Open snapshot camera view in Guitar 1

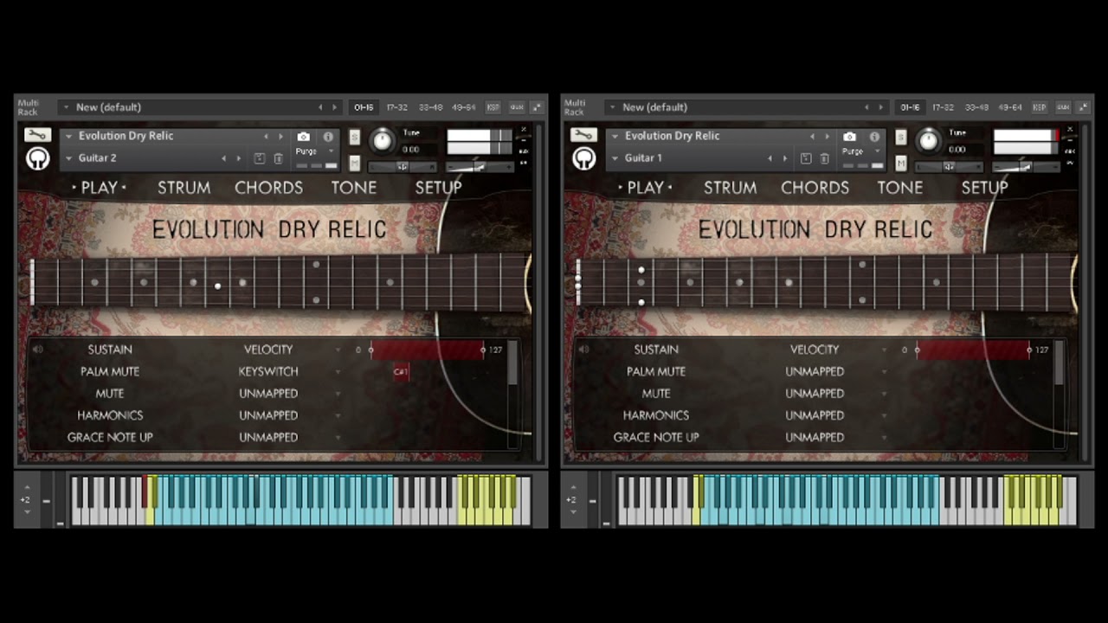tap(849, 137)
